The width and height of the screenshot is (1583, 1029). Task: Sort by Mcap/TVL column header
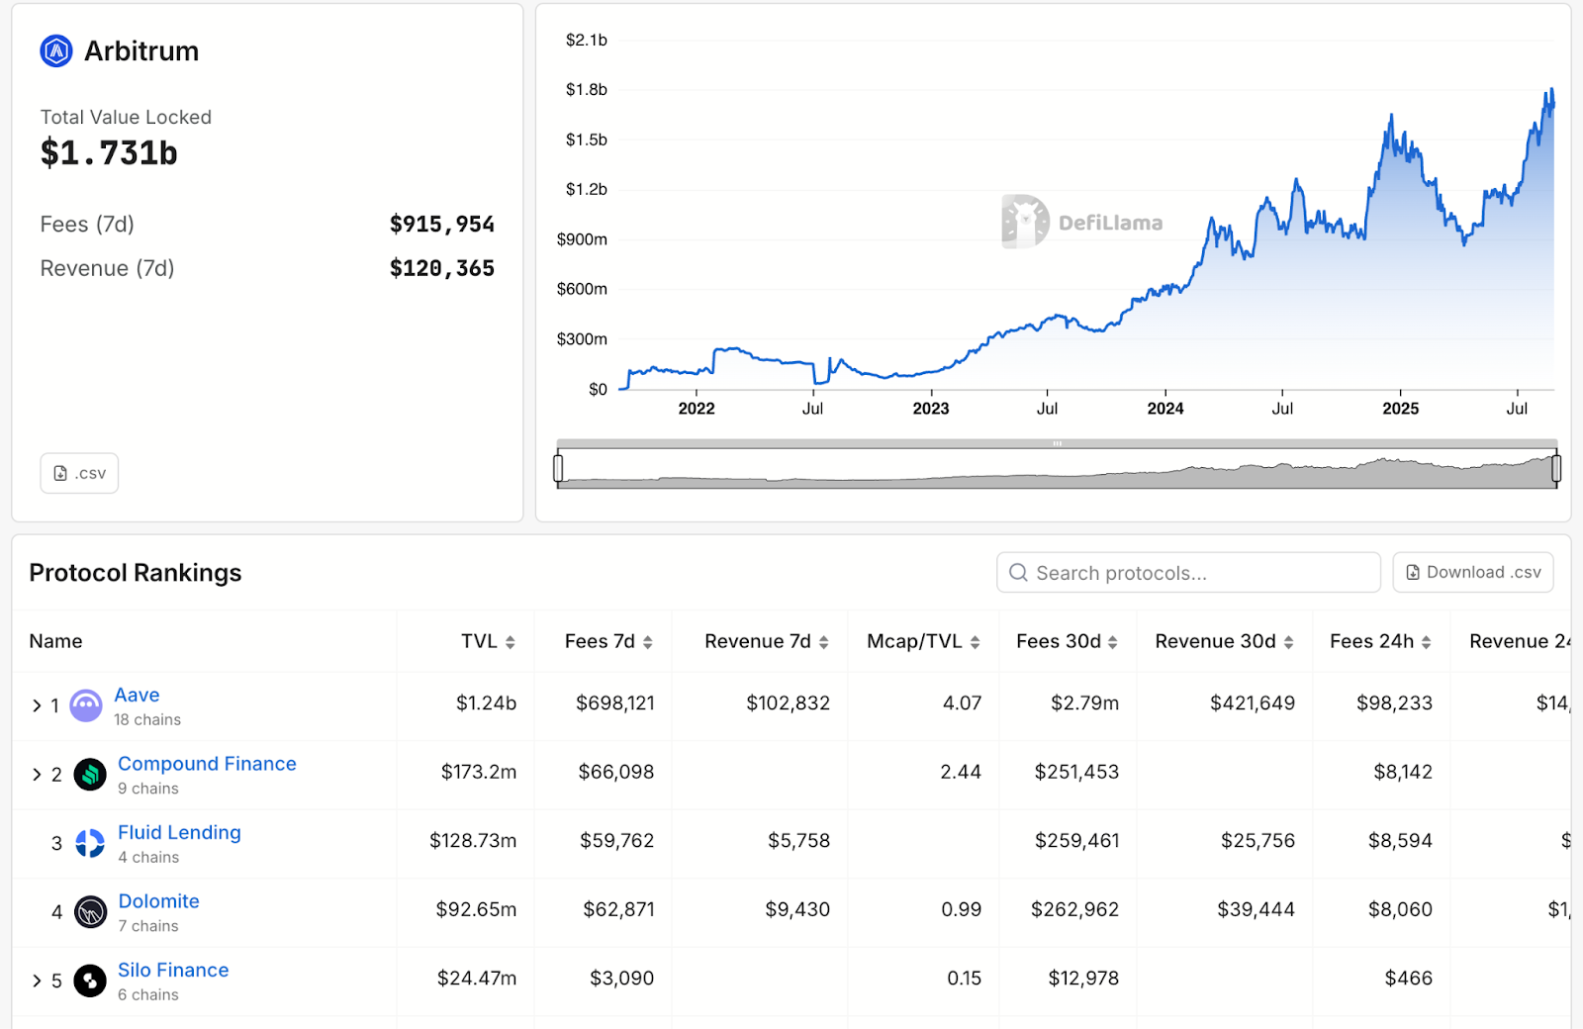(922, 641)
